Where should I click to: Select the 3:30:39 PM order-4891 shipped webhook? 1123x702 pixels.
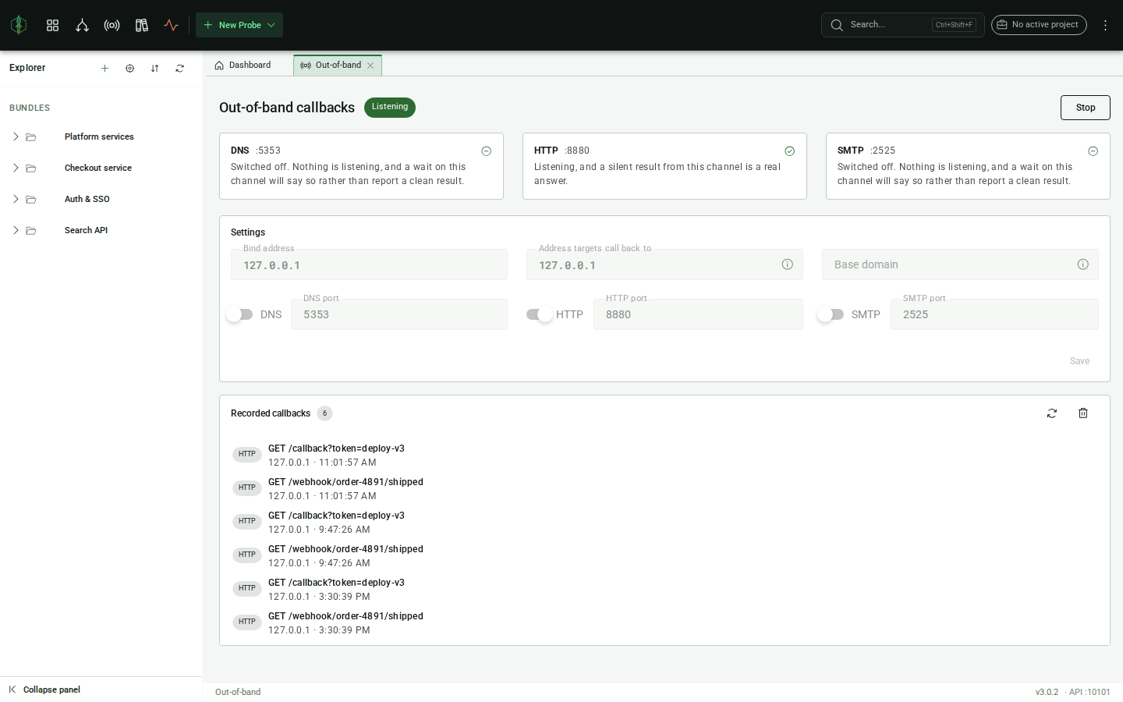pyautogui.click(x=664, y=623)
